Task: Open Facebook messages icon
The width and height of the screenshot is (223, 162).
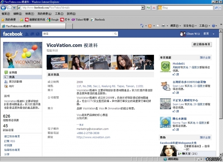Action: click(32, 34)
